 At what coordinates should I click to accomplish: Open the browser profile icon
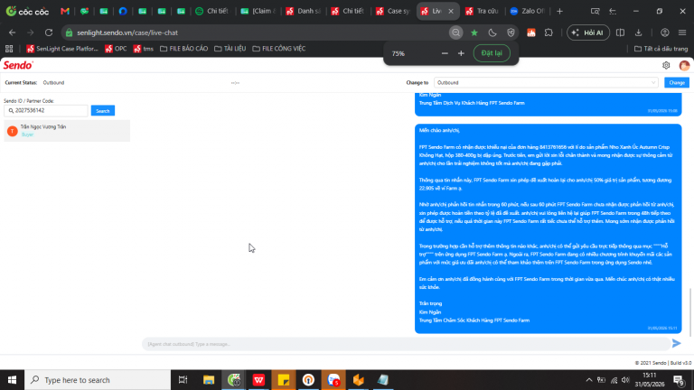(665, 32)
